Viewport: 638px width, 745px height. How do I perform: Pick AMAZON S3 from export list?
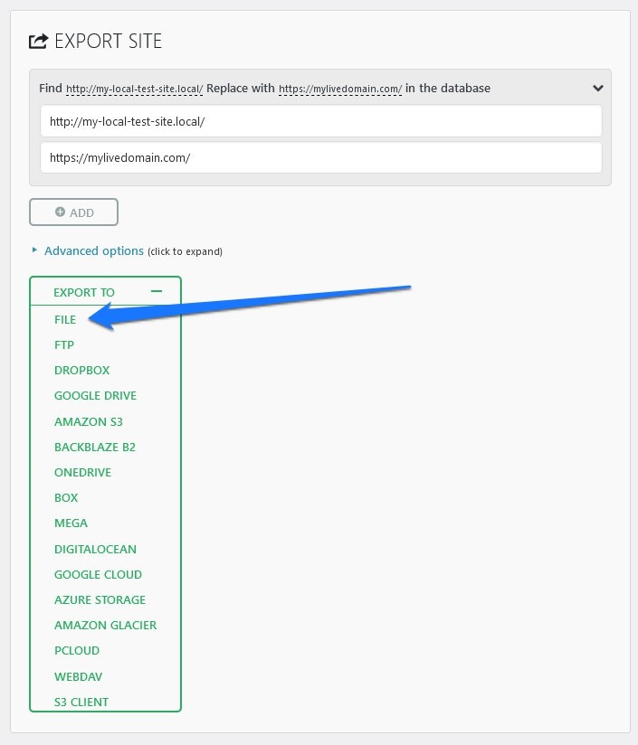88,421
